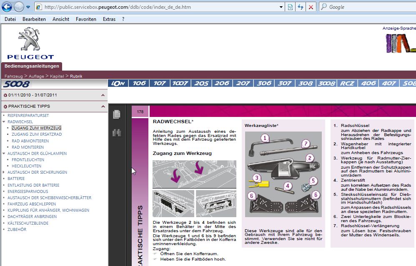Image resolution: width=416 pixels, height=266 pixels.
Task: Select the Bedienungsanleitungen tab
Action: (32, 66)
